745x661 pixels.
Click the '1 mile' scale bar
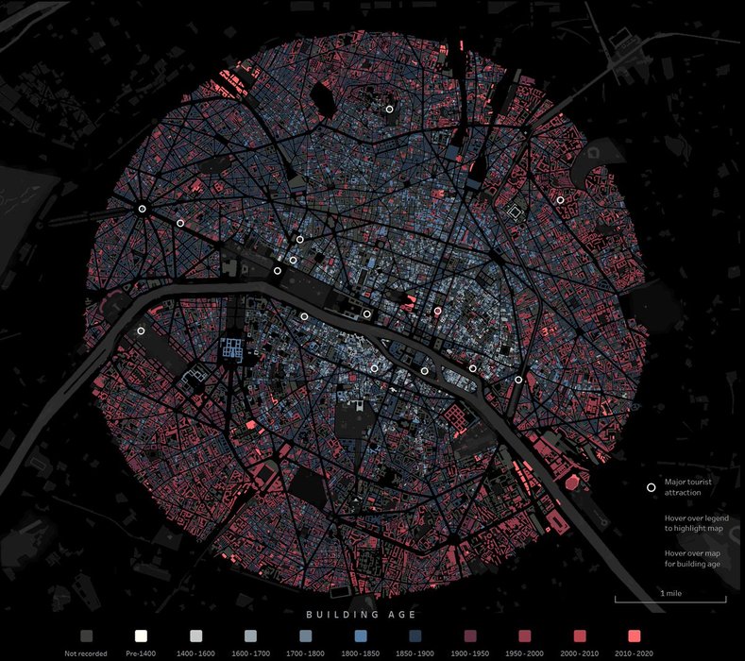tap(670, 598)
